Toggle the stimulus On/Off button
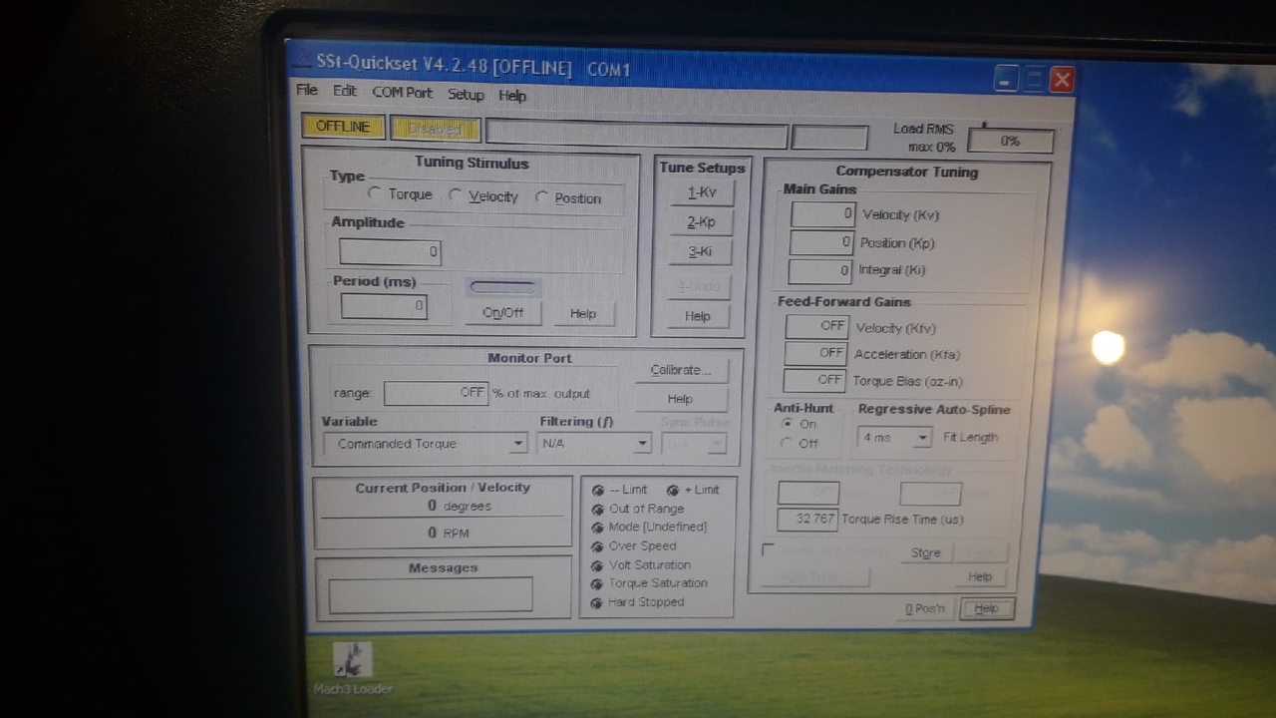1276x718 pixels. [503, 312]
